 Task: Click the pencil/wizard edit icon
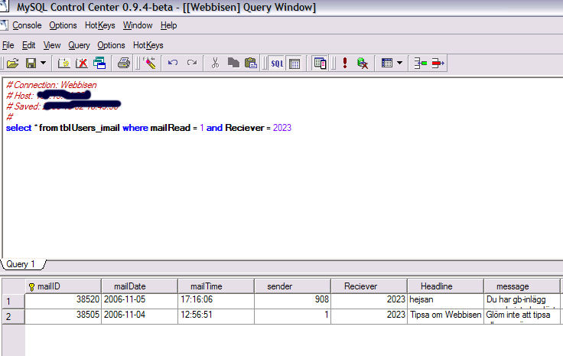[150, 64]
